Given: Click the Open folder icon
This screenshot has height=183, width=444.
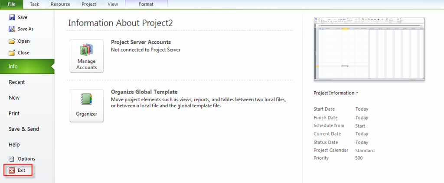Looking at the screenshot, I should coord(12,41).
